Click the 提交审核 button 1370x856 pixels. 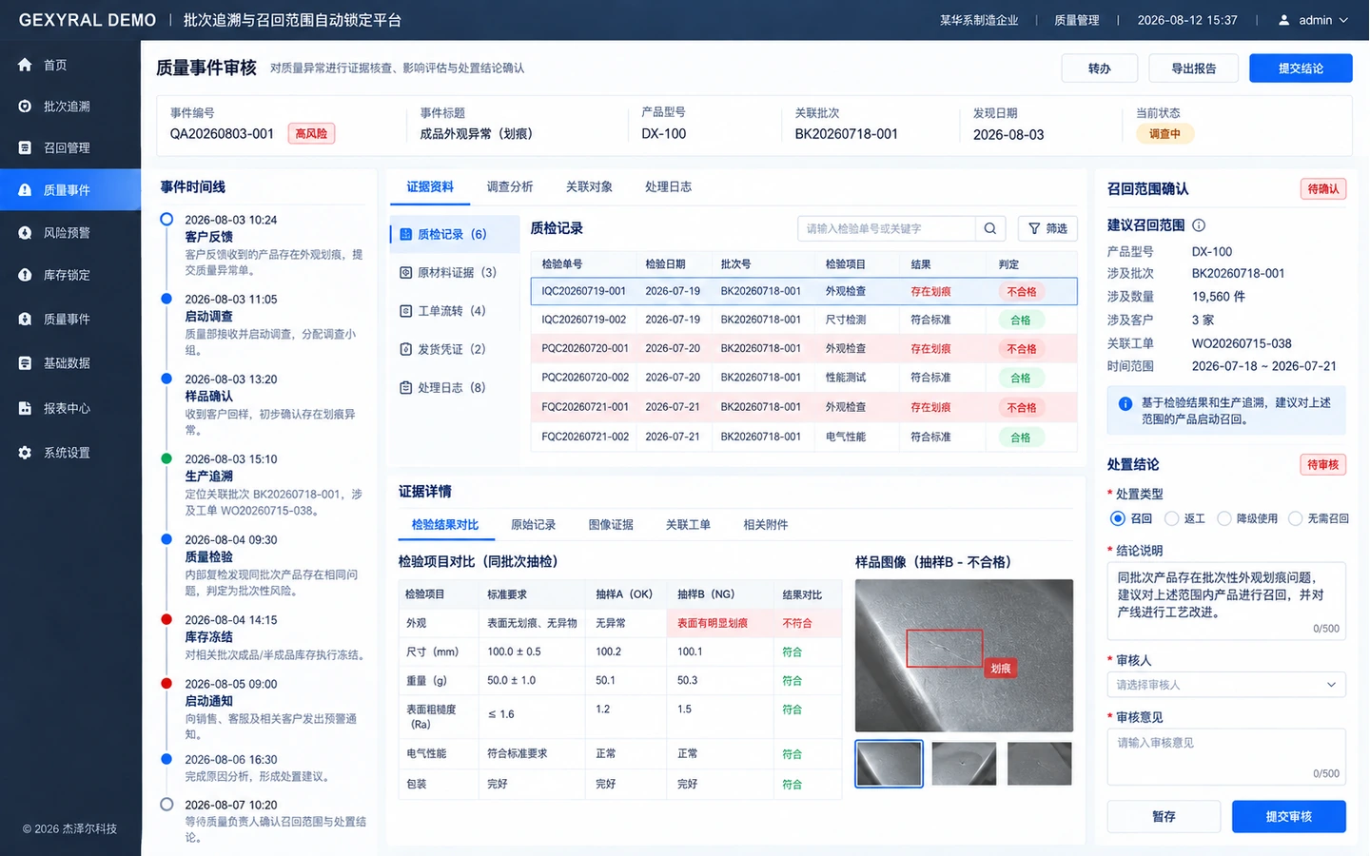[x=1289, y=817]
